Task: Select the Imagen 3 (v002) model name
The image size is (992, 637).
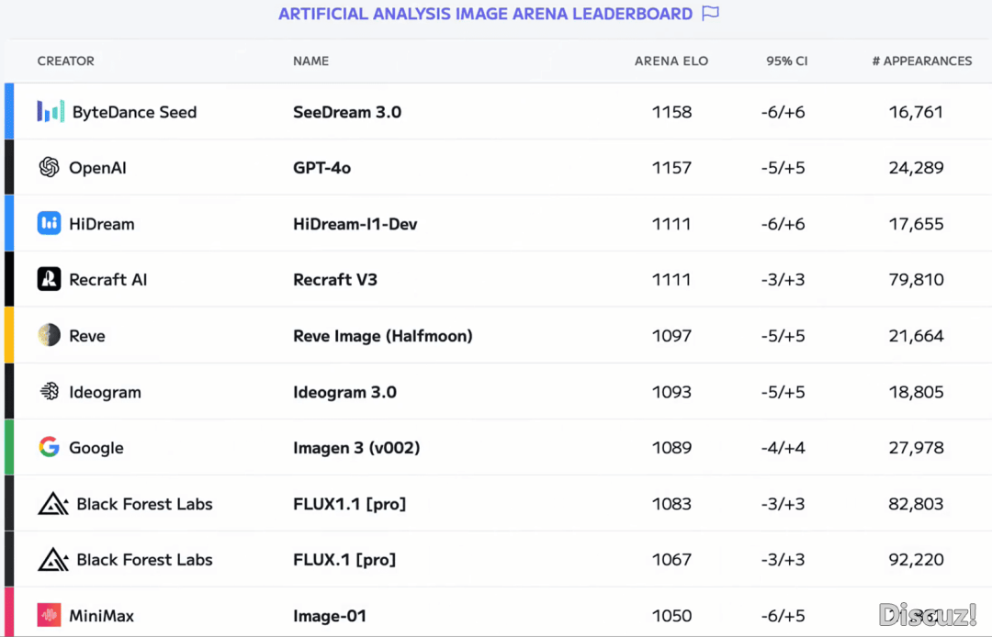Action: pos(356,447)
